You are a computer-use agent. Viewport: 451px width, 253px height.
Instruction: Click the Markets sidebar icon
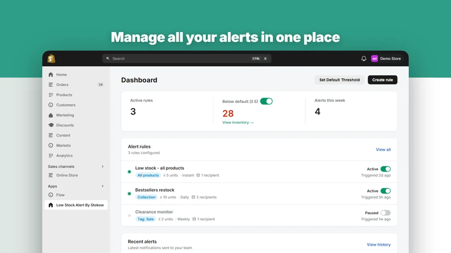[51, 146]
